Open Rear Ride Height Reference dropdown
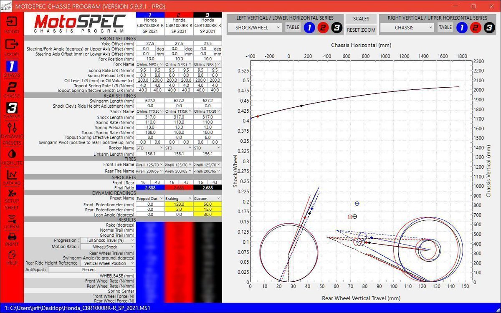This screenshot has width=501, height=313. click(x=108, y=263)
